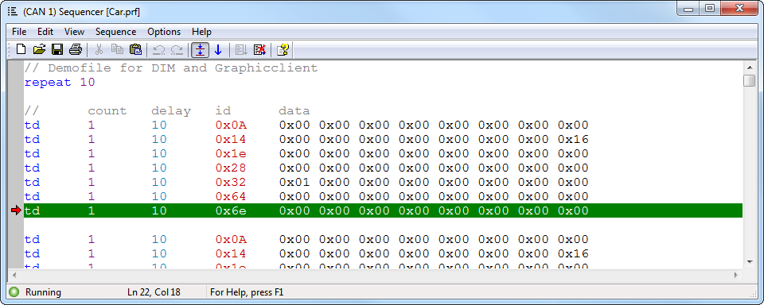Click the id value 0x64
Viewport: 764px width, 305px height.
231,196
